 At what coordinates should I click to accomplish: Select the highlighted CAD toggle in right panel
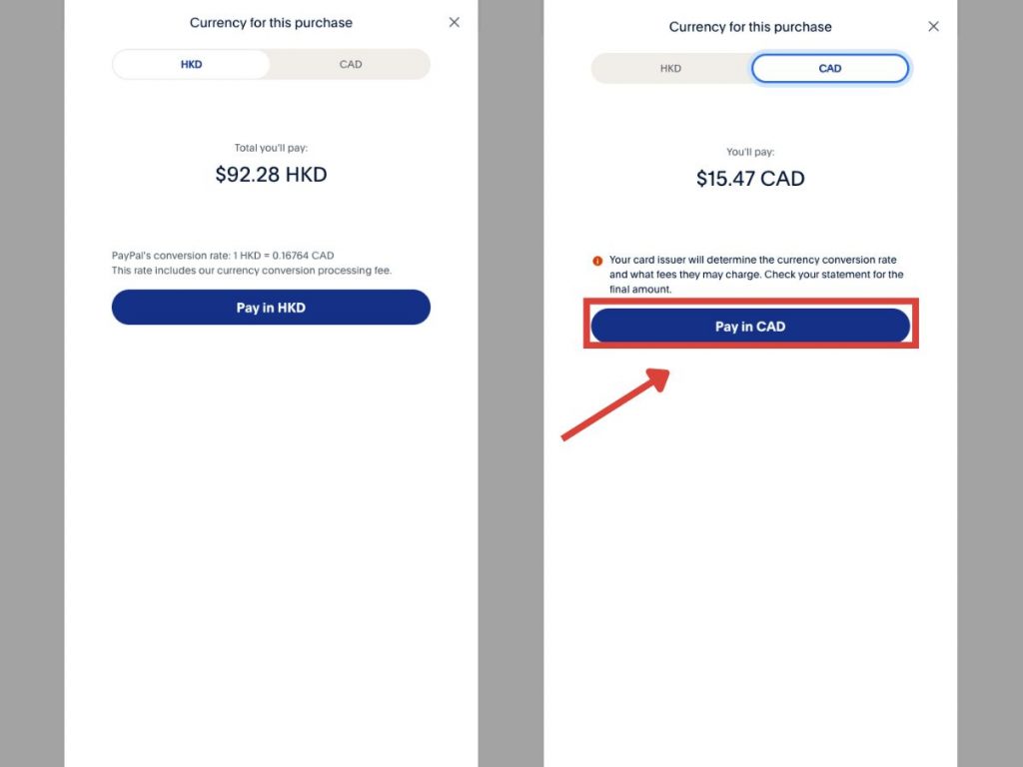tap(829, 69)
